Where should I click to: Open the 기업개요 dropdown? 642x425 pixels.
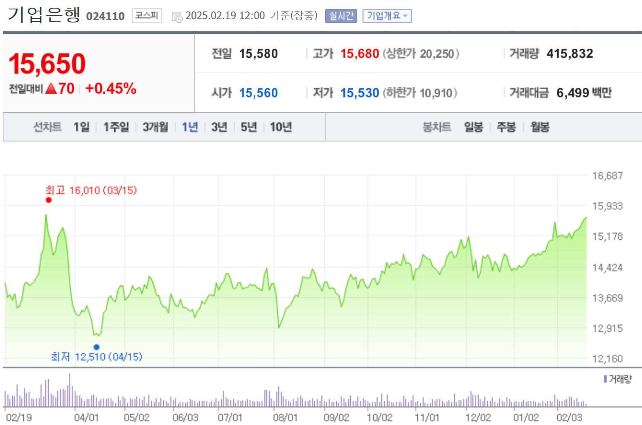(x=387, y=16)
